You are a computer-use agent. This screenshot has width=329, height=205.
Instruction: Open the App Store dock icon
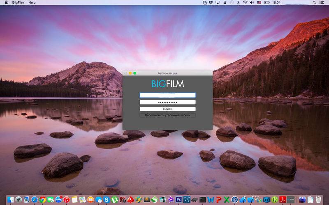pyautogui.click(x=59, y=200)
